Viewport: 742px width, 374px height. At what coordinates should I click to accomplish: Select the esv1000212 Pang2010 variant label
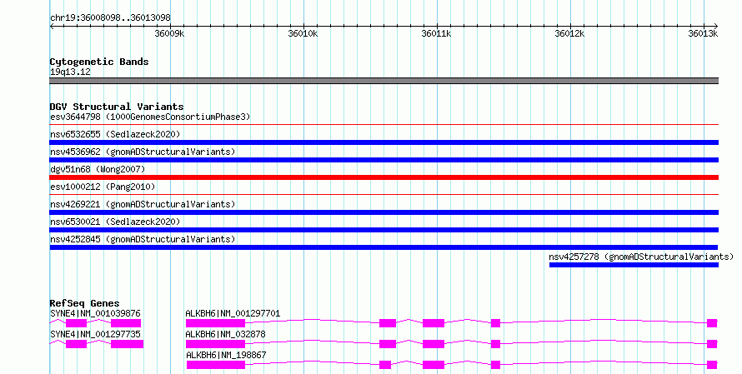point(103,187)
